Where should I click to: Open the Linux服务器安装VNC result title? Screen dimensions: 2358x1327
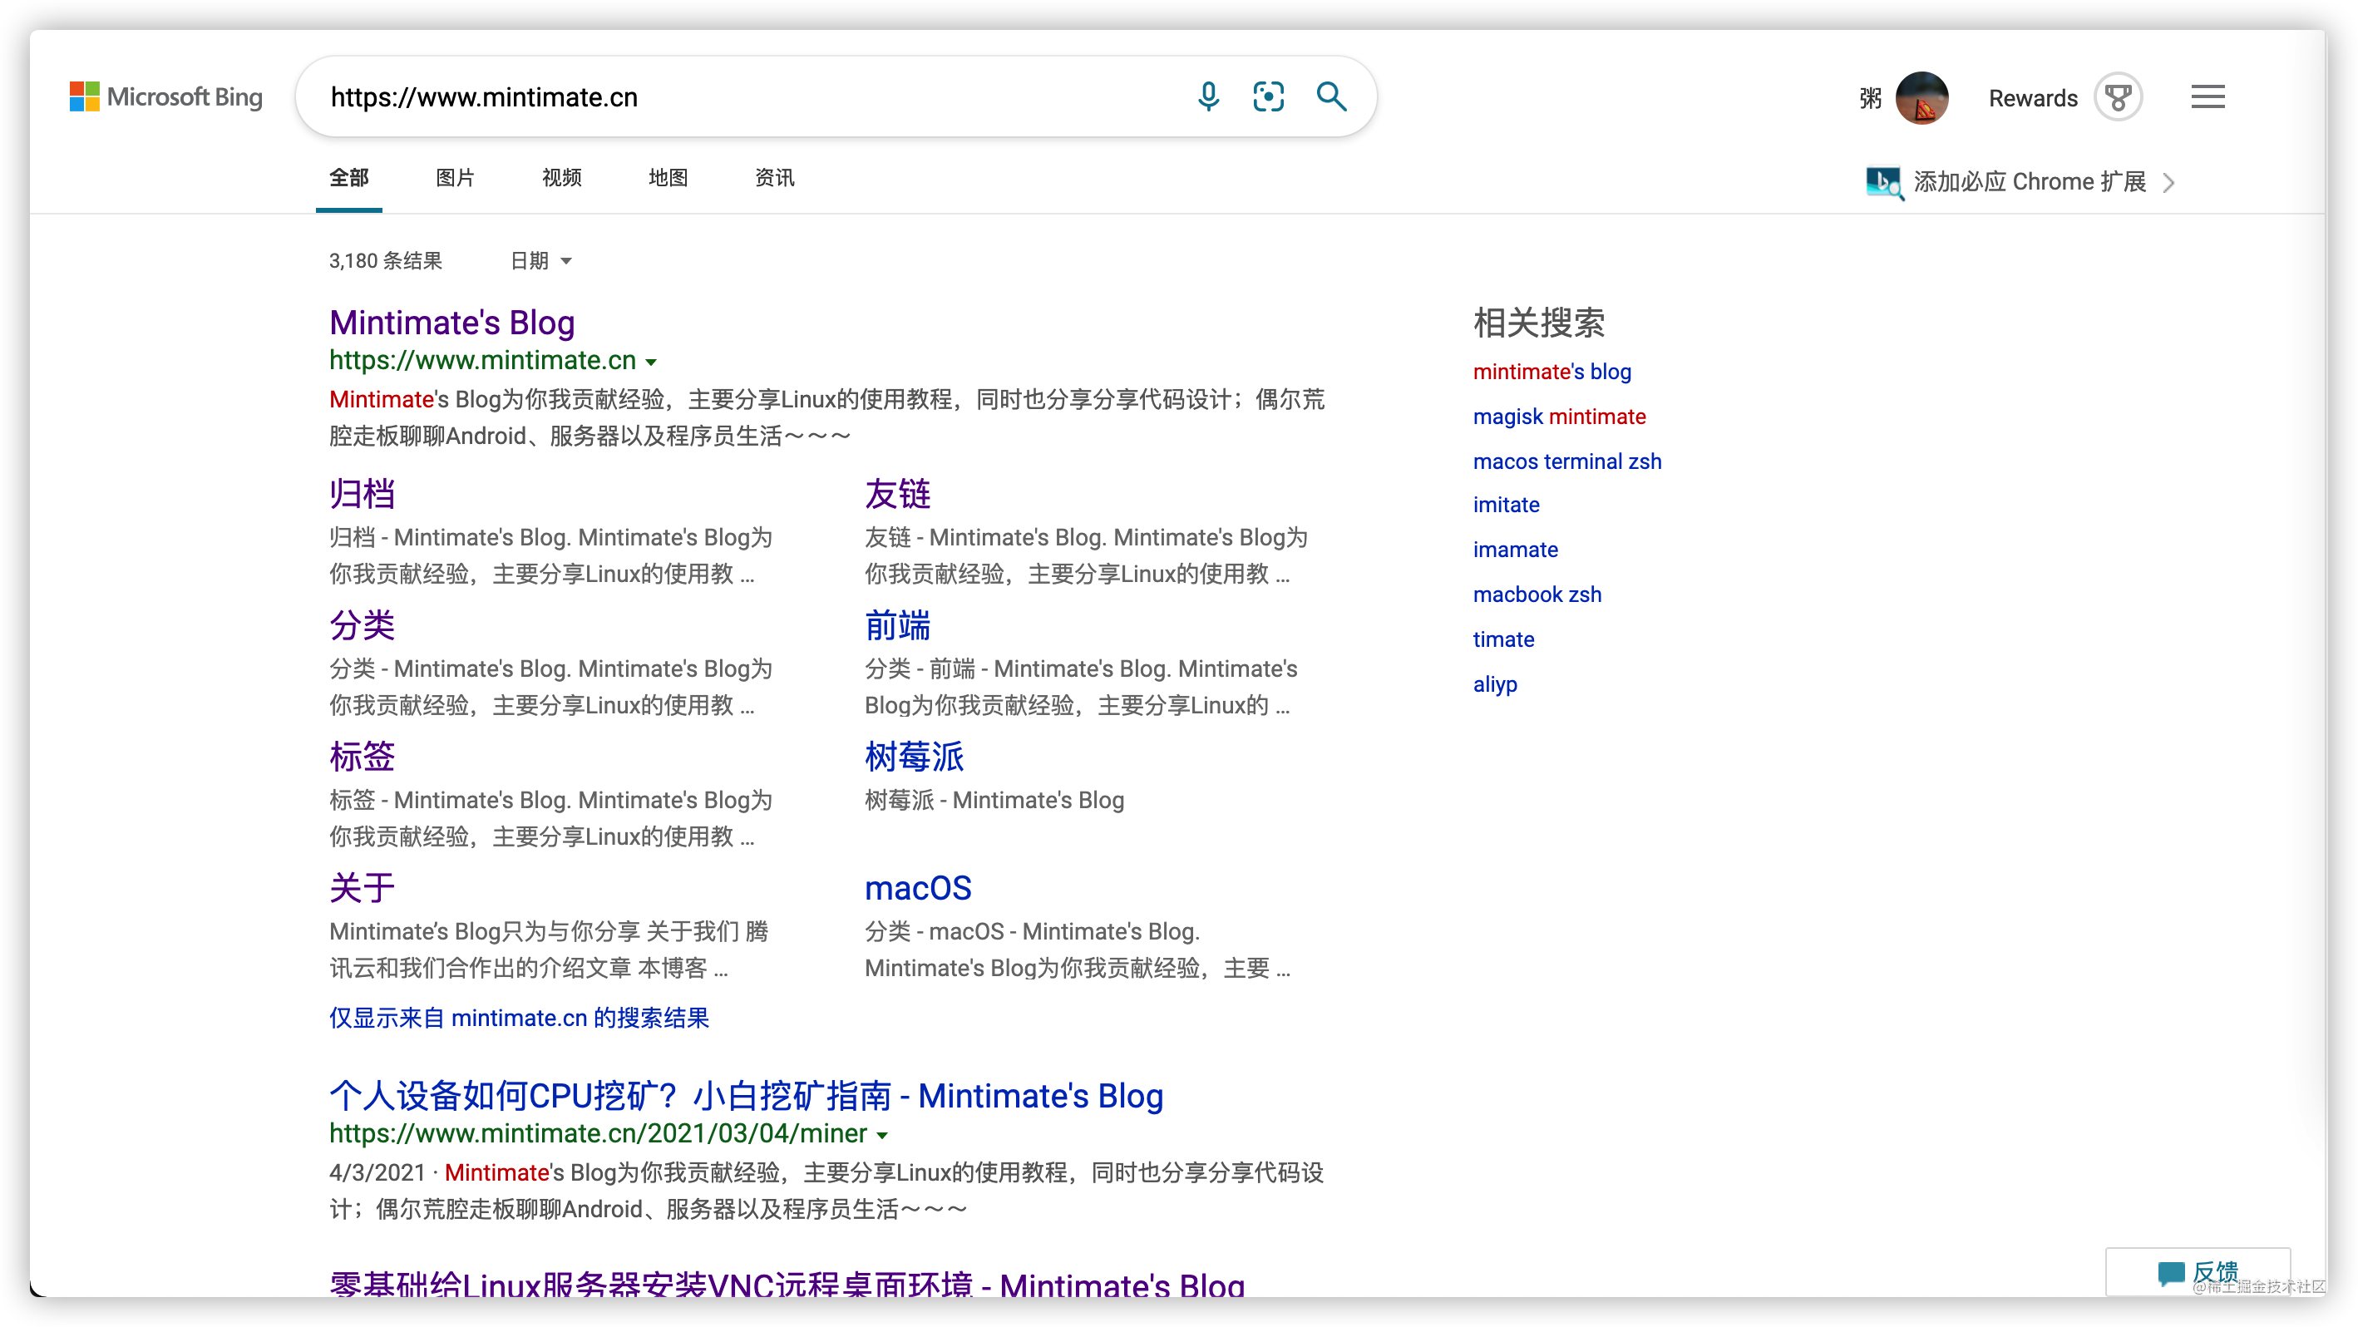(787, 1285)
